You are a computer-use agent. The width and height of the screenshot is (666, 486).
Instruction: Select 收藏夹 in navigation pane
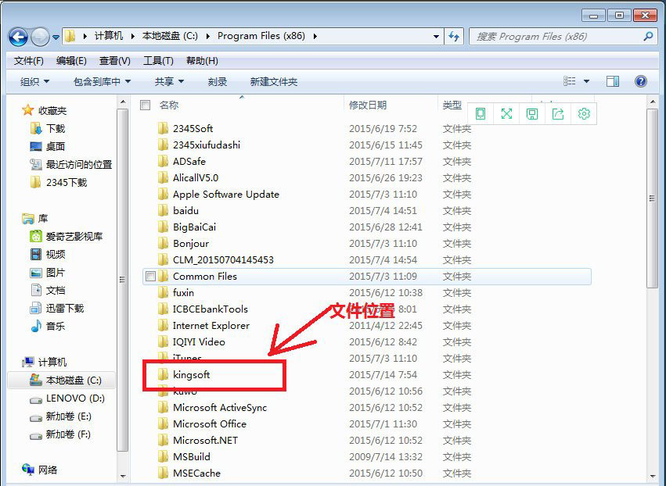tap(45, 111)
